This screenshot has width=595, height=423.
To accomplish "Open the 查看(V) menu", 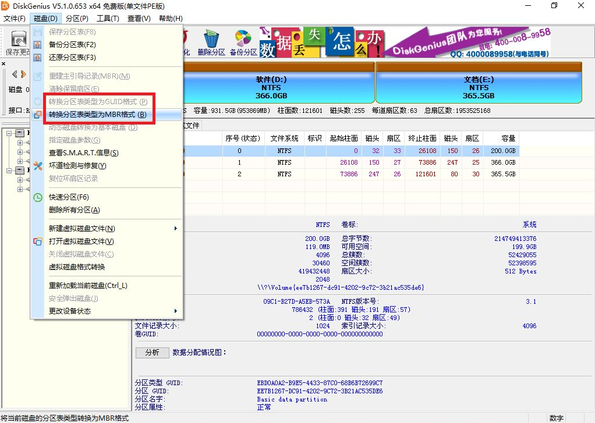I will (x=138, y=18).
